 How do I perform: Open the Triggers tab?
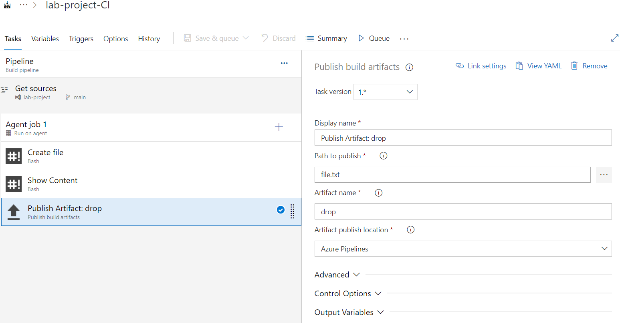[81, 39]
